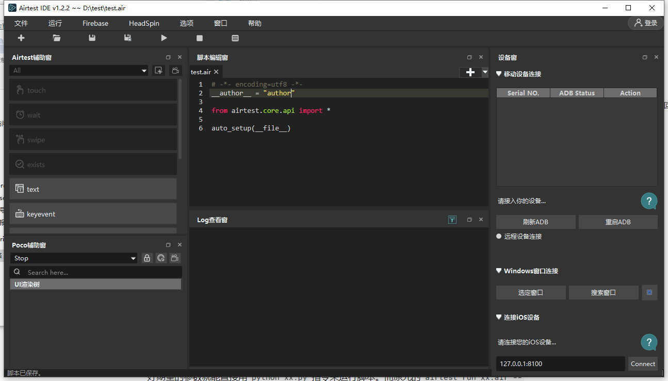The width and height of the screenshot is (668, 381).
Task: Run the script with the play button
Action: click(164, 38)
